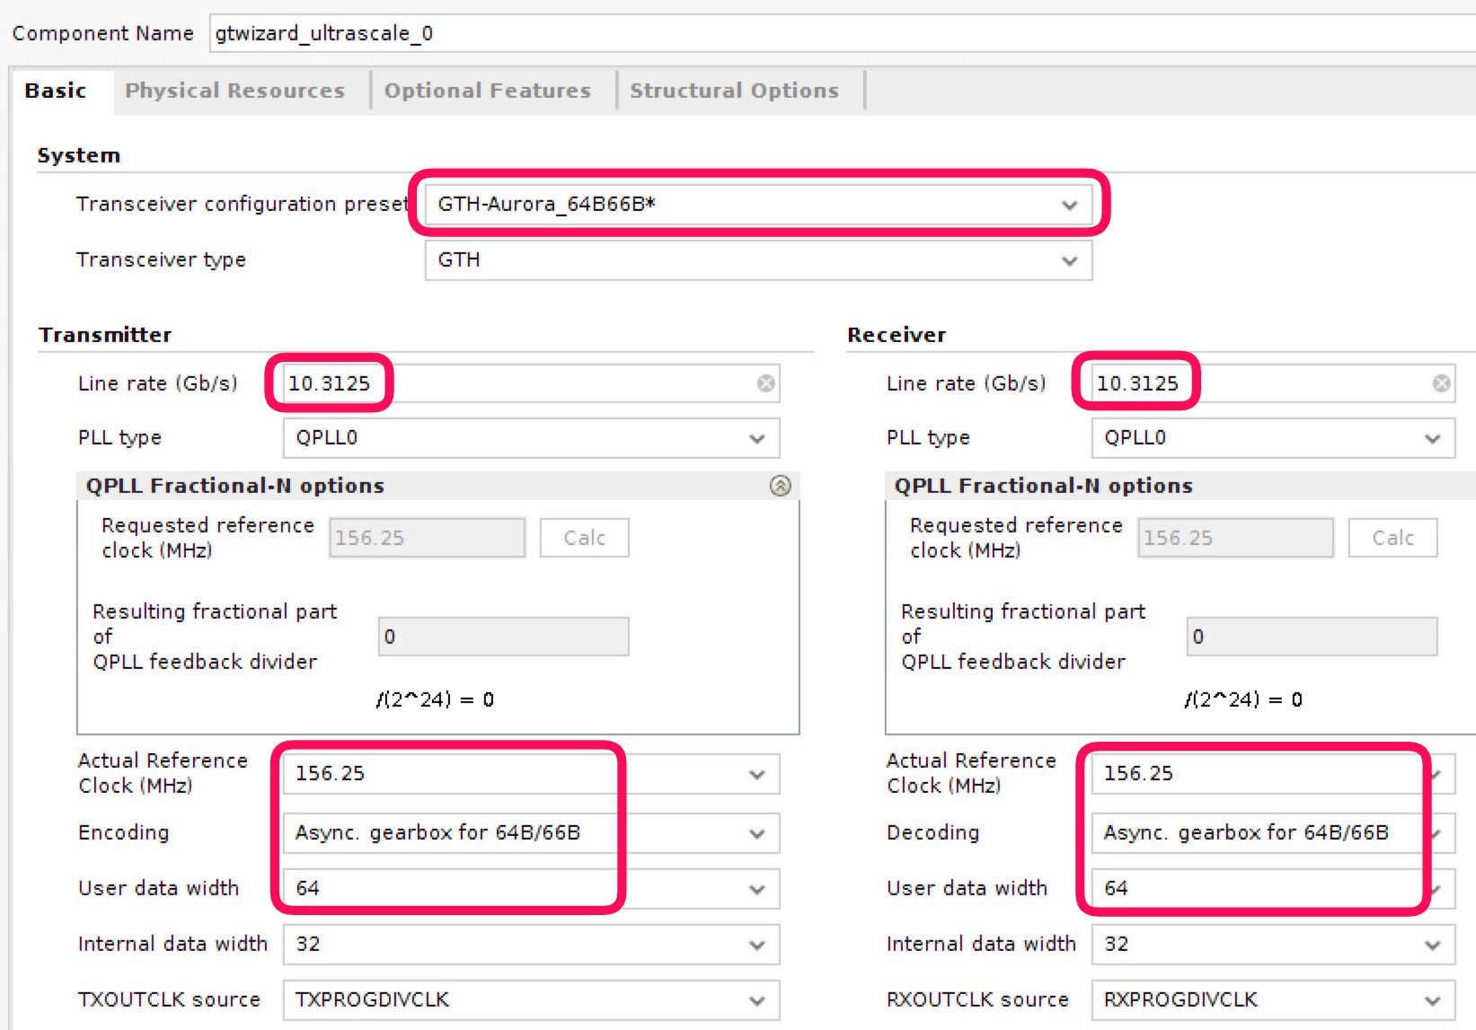Select the Basic tab
The width and height of the screenshot is (1476, 1030).
click(56, 91)
